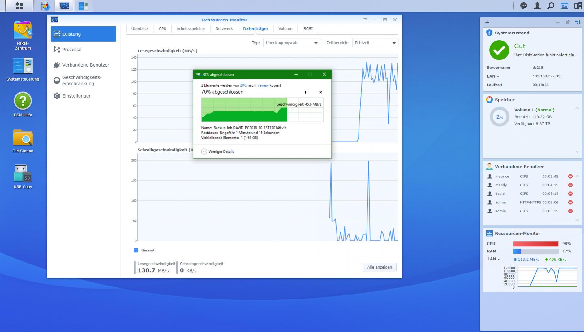Screen dimensions: 584x332
Task: Disconnect user maurice
Action: [x=570, y=176]
